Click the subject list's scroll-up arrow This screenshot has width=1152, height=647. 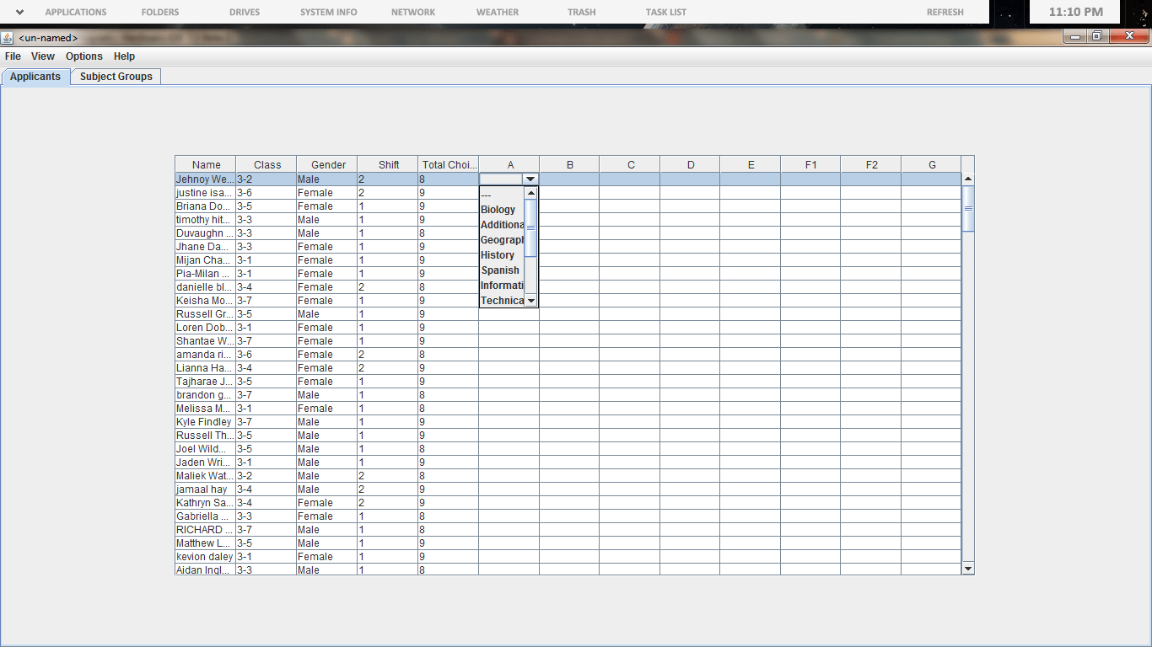coord(531,193)
